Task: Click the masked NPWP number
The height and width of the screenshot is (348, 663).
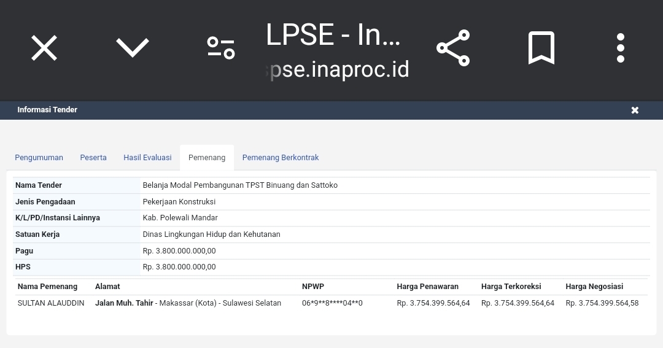Action: click(x=332, y=303)
